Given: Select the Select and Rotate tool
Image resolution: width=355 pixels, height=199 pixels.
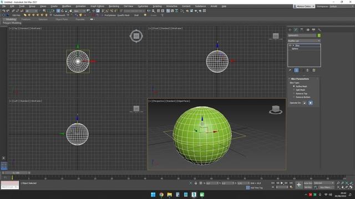Looking at the screenshot, I should [x=63, y=11].
